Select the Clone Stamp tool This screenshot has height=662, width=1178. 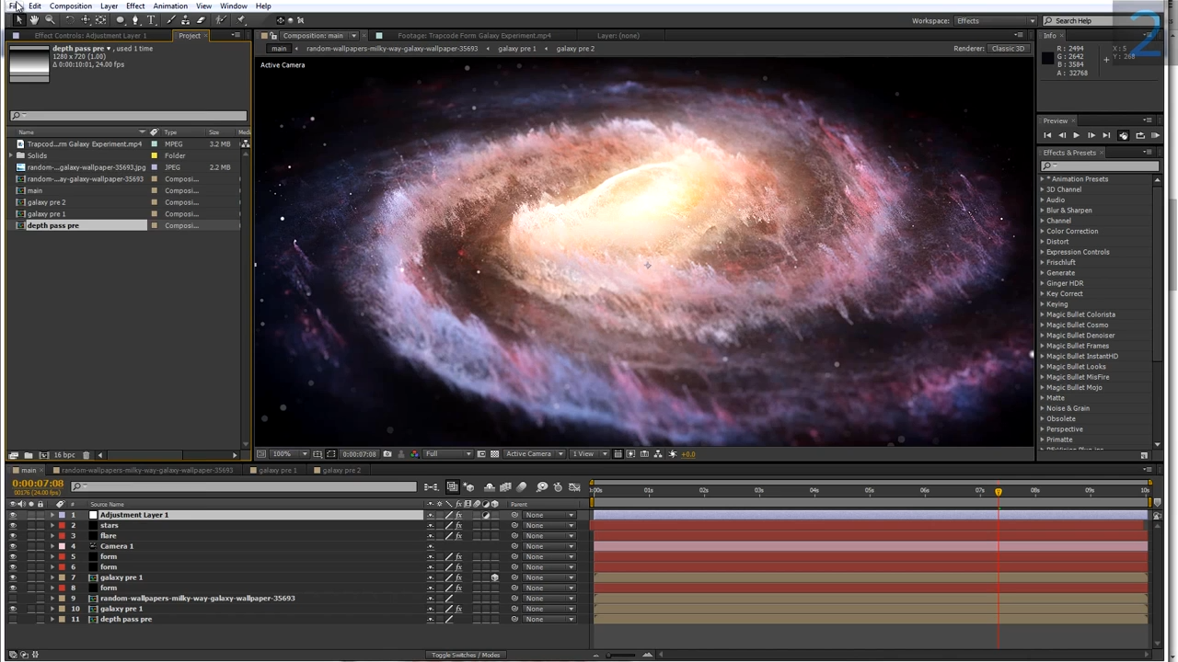186,20
